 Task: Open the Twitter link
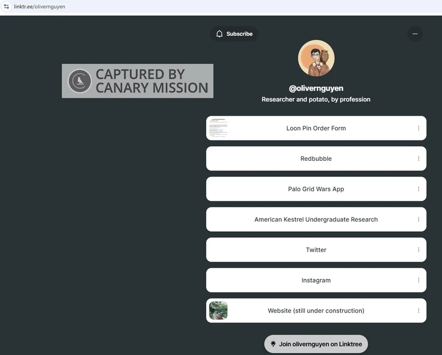[x=316, y=250]
